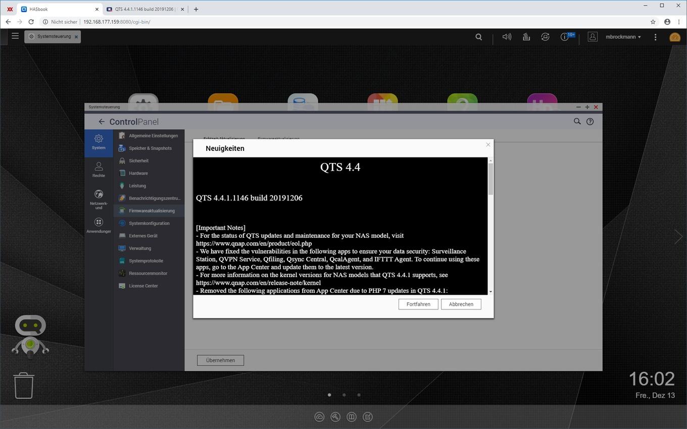Open Verwaltung entry
Screen dimensions: 687x429
click(x=149, y=248)
